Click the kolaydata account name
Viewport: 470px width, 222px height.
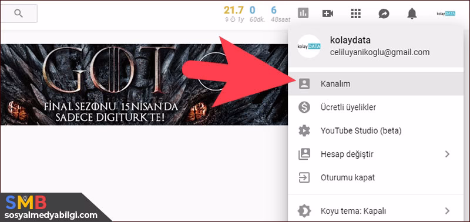(x=350, y=40)
